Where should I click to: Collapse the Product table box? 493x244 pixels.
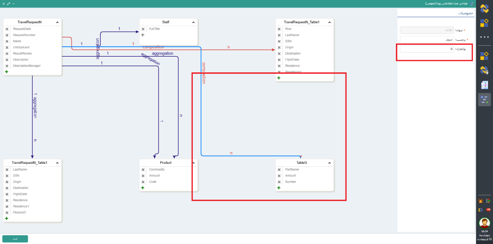click(194, 162)
